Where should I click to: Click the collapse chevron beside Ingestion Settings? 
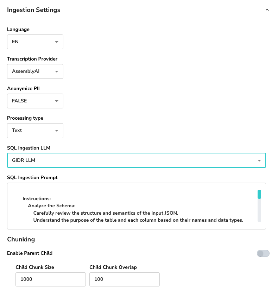(267, 10)
